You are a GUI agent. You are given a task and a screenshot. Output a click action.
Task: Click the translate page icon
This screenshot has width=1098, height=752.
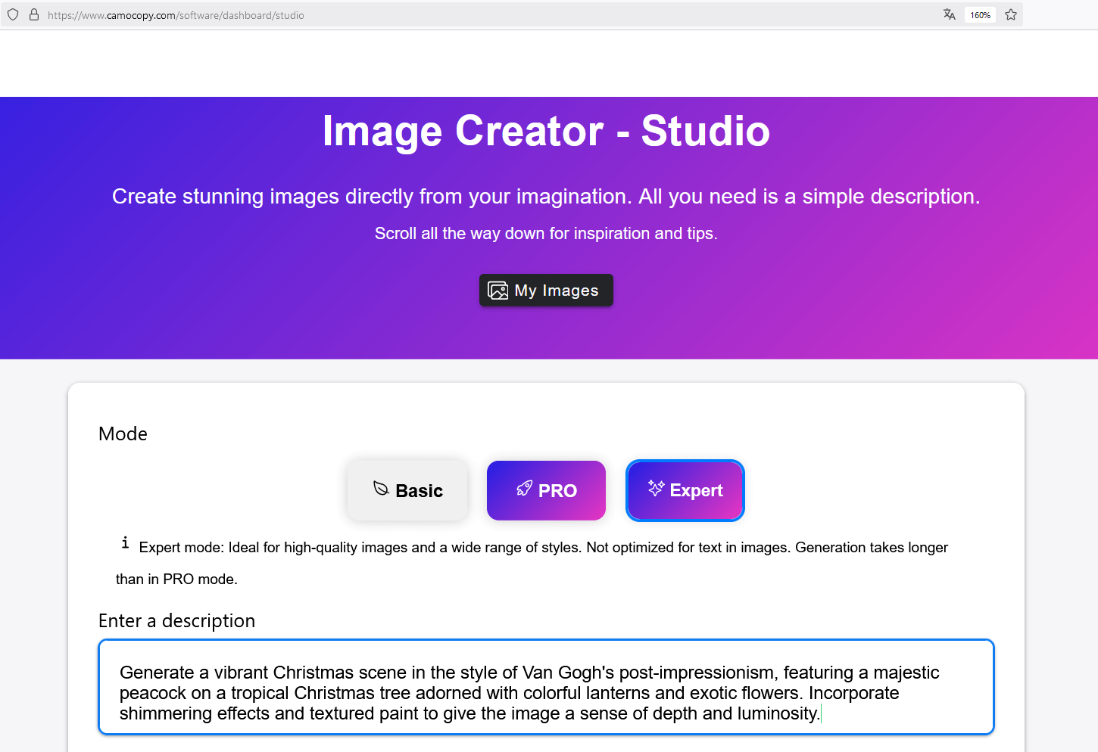949,14
